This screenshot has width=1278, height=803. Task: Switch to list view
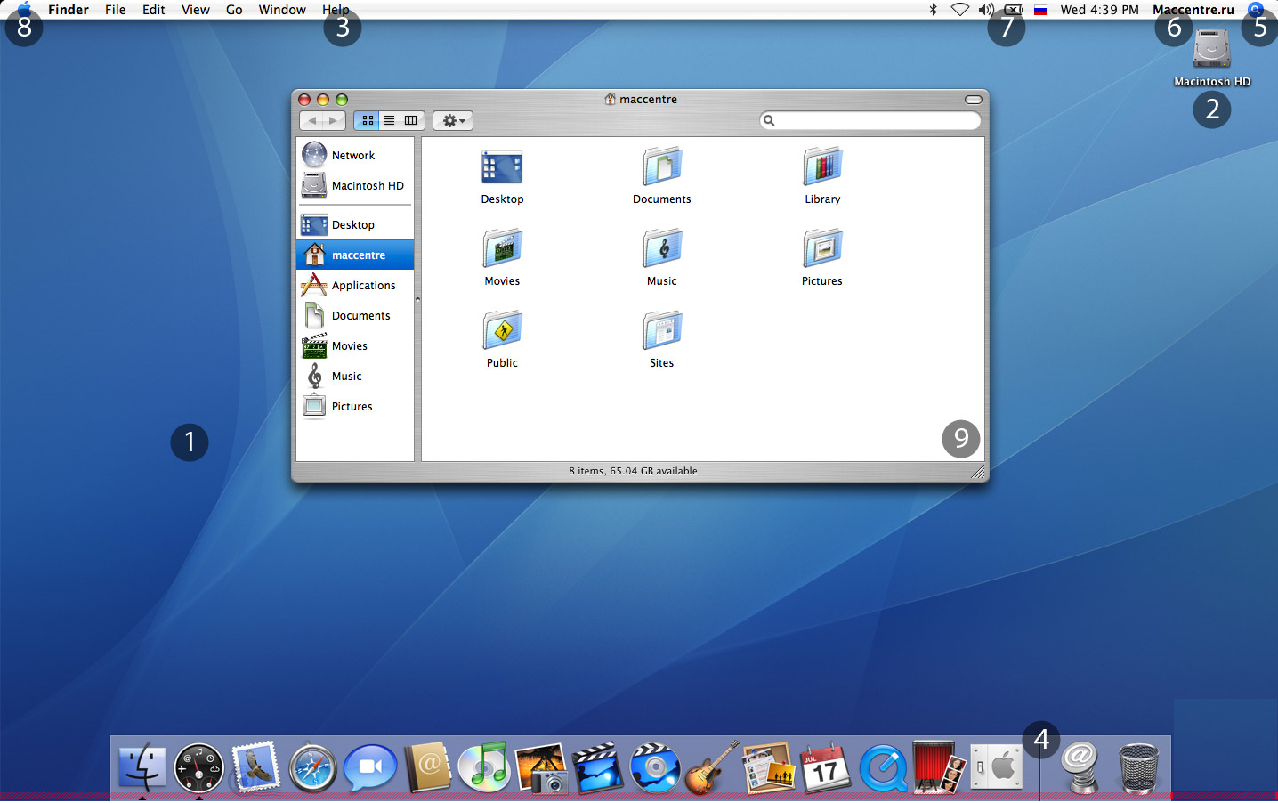(x=389, y=120)
